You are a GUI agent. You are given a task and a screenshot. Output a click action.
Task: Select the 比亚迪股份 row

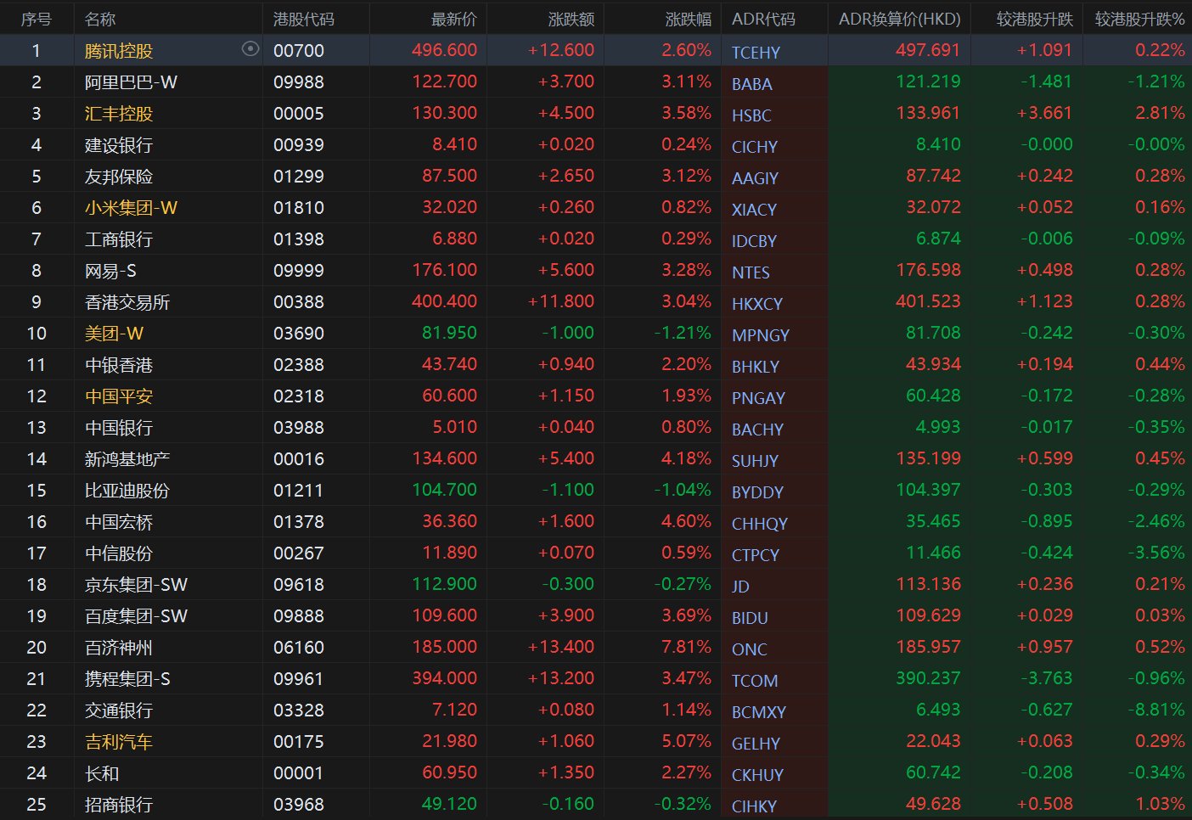pos(127,491)
